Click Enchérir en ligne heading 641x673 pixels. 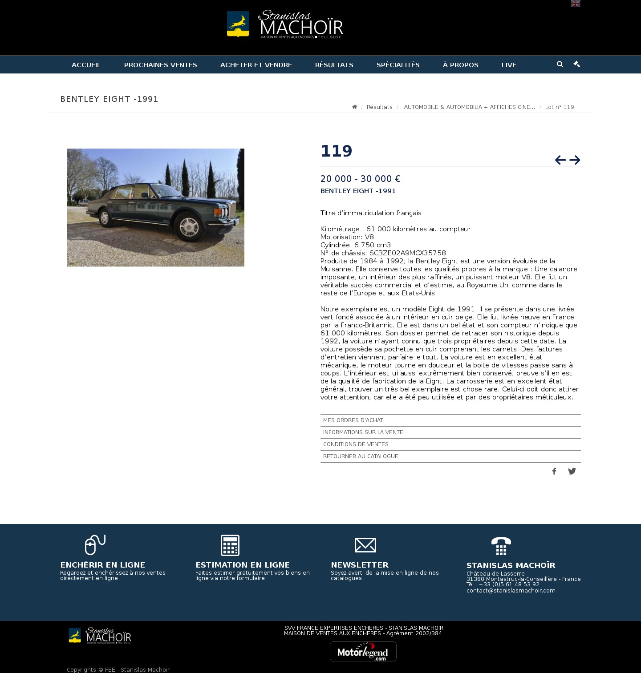103,565
